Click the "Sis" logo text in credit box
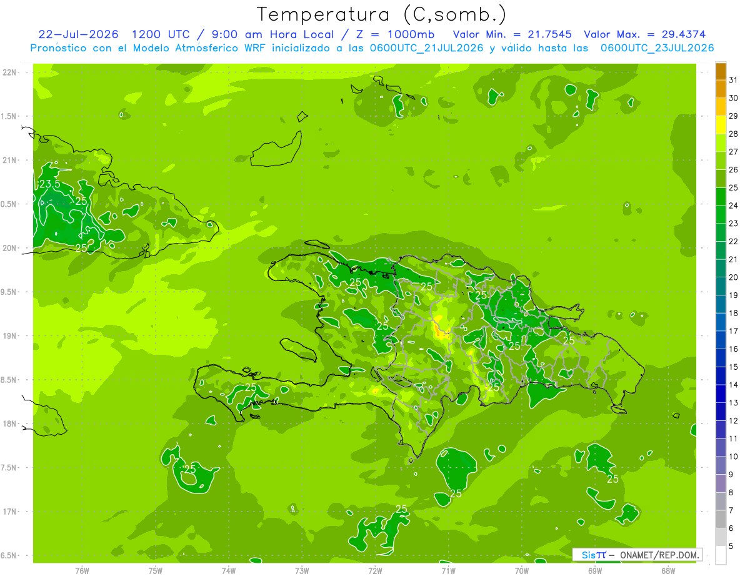The height and width of the screenshot is (579, 750). tap(588, 555)
